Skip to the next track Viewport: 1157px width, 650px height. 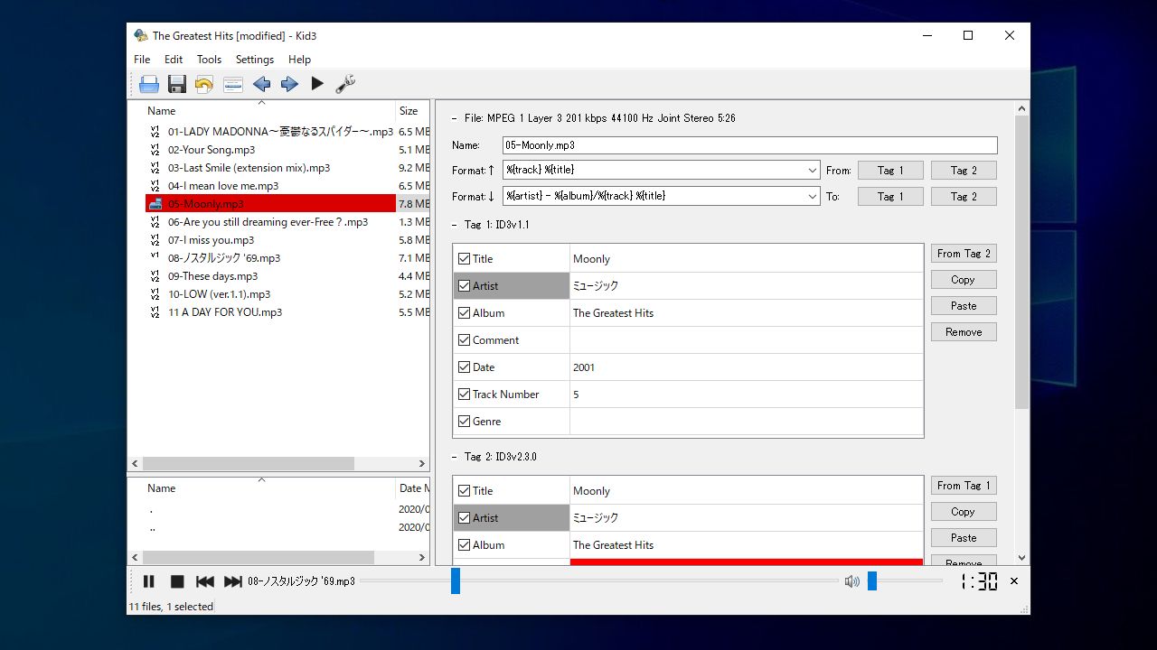(233, 581)
